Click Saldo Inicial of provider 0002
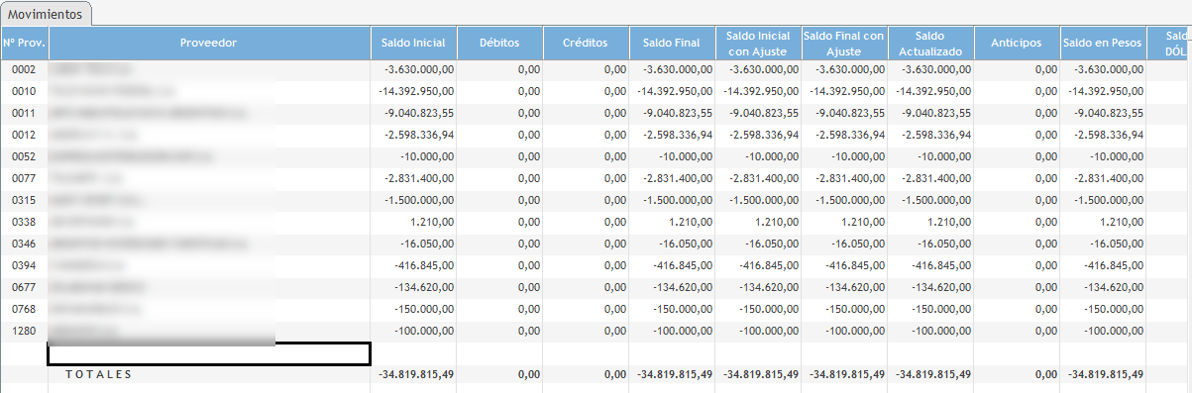 pyautogui.click(x=414, y=70)
